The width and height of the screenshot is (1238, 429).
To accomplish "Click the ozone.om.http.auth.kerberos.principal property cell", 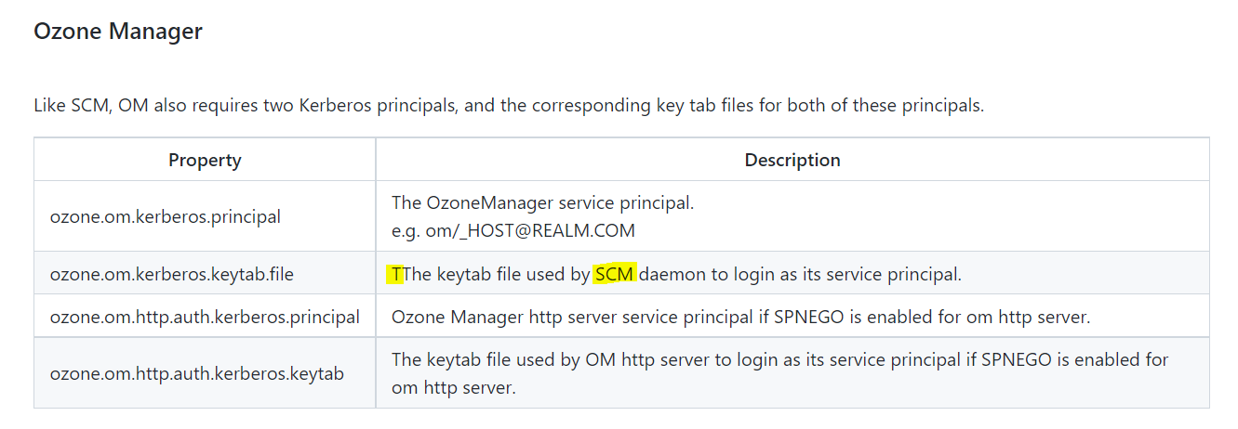I will [205, 317].
